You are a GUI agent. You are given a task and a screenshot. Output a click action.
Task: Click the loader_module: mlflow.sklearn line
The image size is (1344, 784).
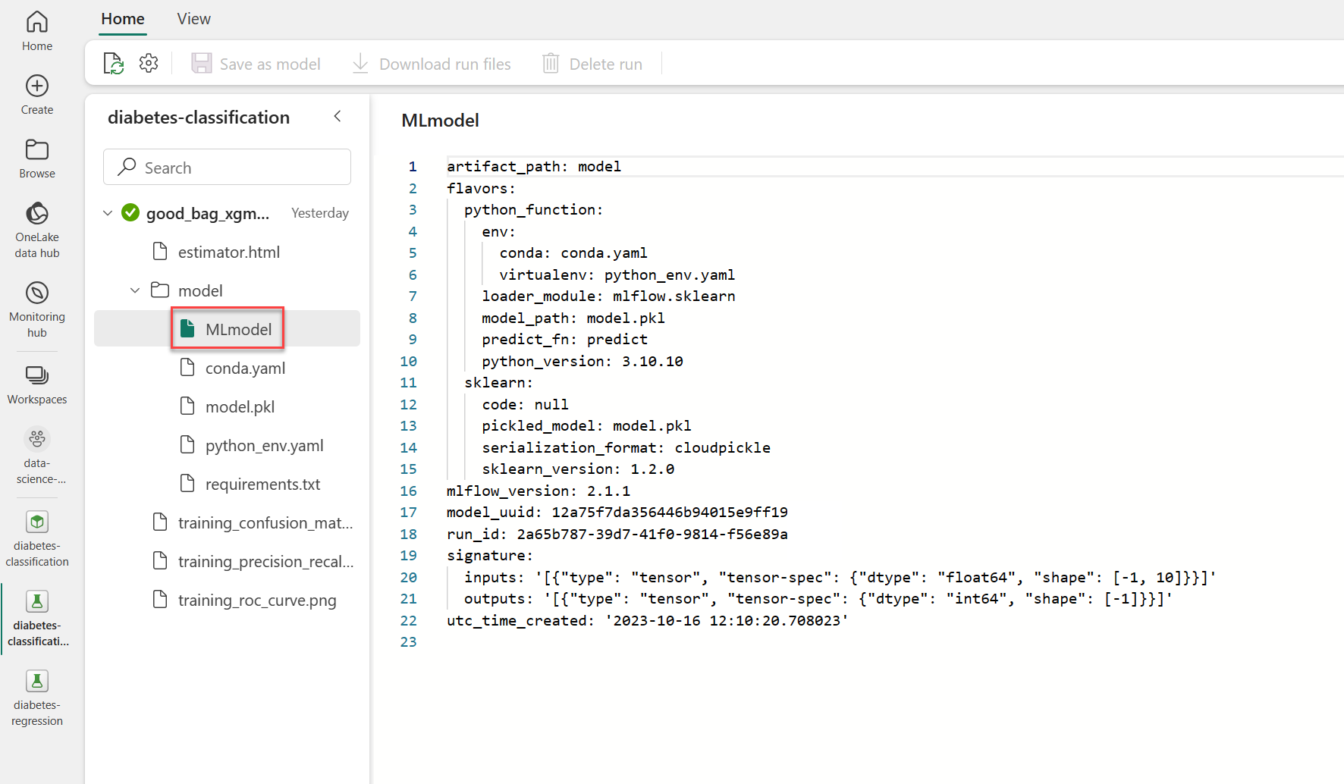[x=608, y=296]
